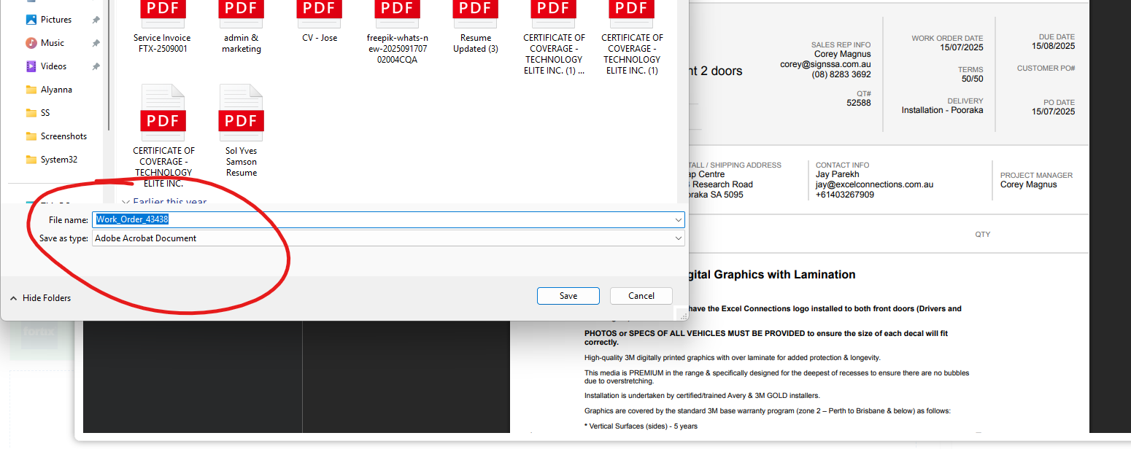
Task: Click Hide Folders to collapse the browser
Action: [40, 298]
